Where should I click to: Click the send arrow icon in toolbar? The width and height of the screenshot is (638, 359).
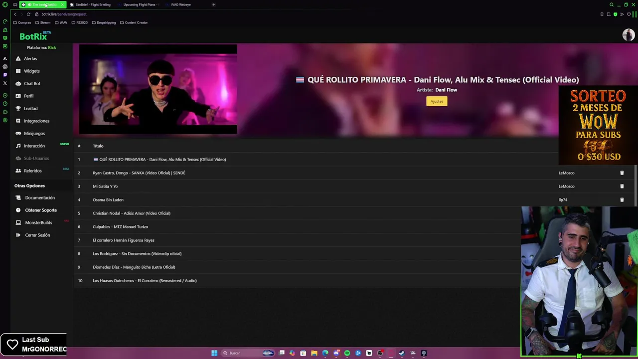(622, 14)
